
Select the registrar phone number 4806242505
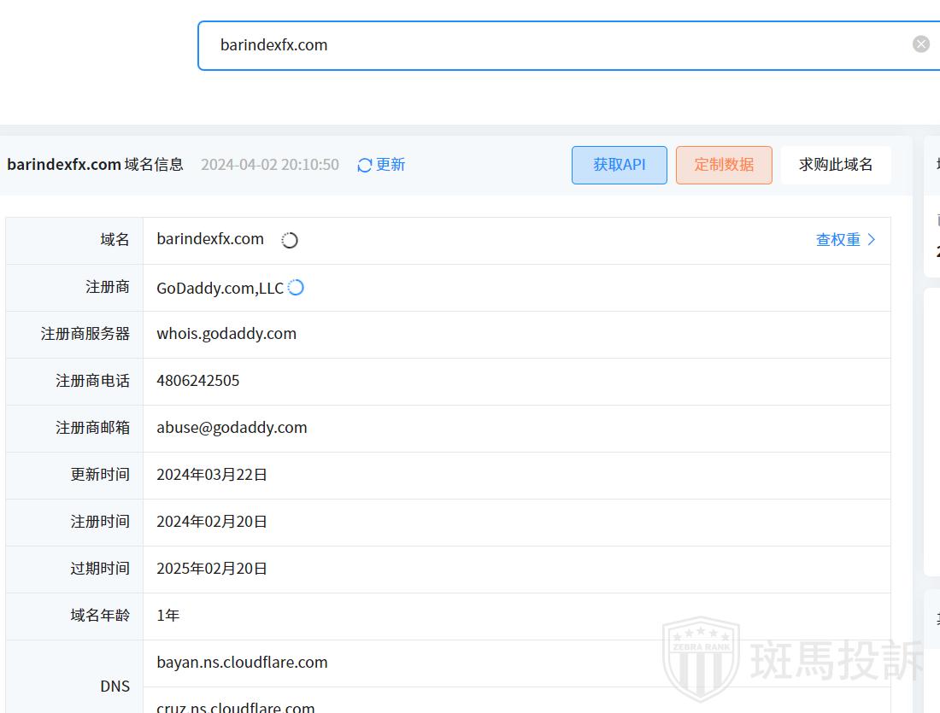point(198,381)
